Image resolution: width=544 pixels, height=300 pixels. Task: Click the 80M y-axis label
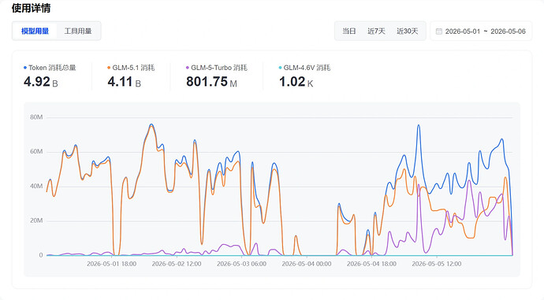click(x=36, y=117)
